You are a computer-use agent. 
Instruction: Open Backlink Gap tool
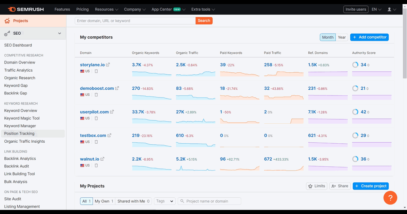coord(16,93)
